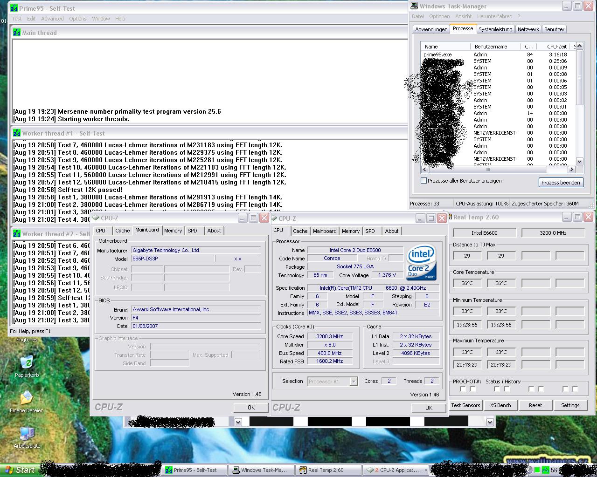Tick the rightmost PROCHOT# checkbox in Real Temp
Viewport: 597px width, 477px height.
pyautogui.click(x=575, y=389)
